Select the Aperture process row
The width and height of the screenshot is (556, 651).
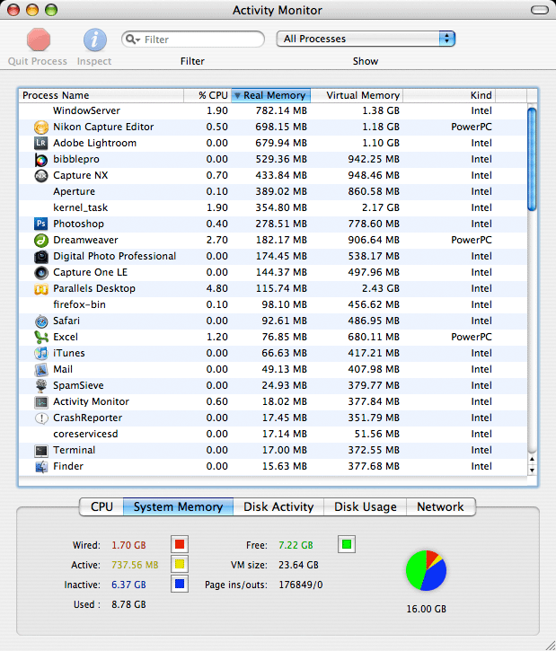click(x=273, y=192)
